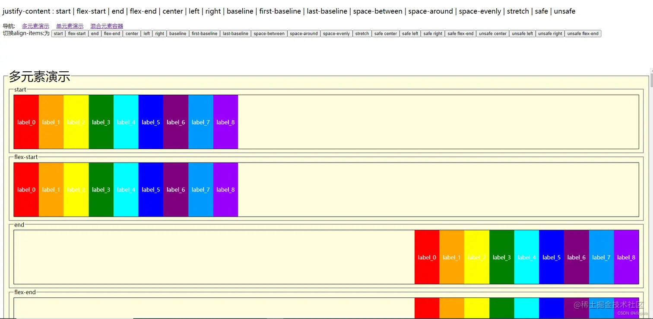Select the 'last-baseline' button
The height and width of the screenshot is (319, 653).
235,33
